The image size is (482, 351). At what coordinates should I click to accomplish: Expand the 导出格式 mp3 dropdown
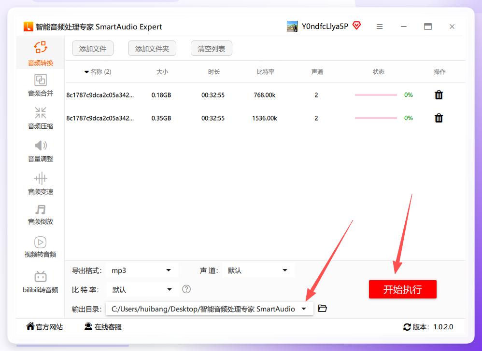[x=142, y=270]
